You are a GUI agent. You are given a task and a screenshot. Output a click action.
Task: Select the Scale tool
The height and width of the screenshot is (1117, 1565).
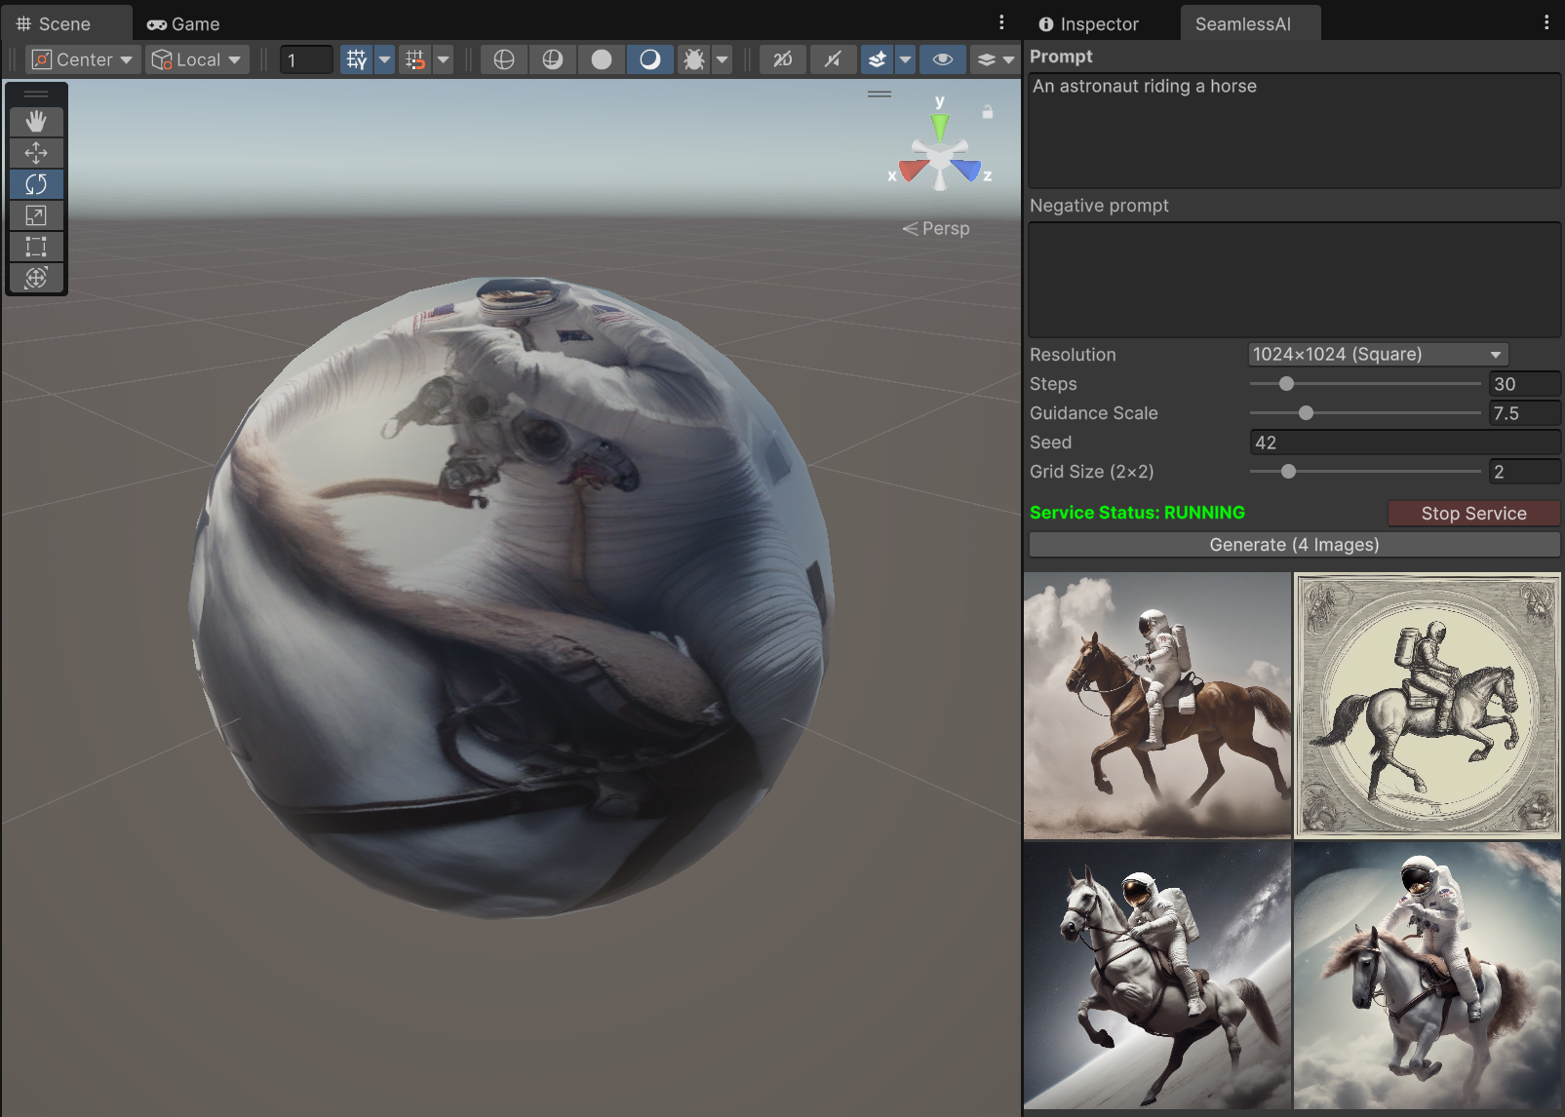point(36,215)
